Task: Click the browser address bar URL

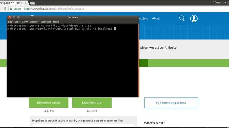Action: pos(54,9)
